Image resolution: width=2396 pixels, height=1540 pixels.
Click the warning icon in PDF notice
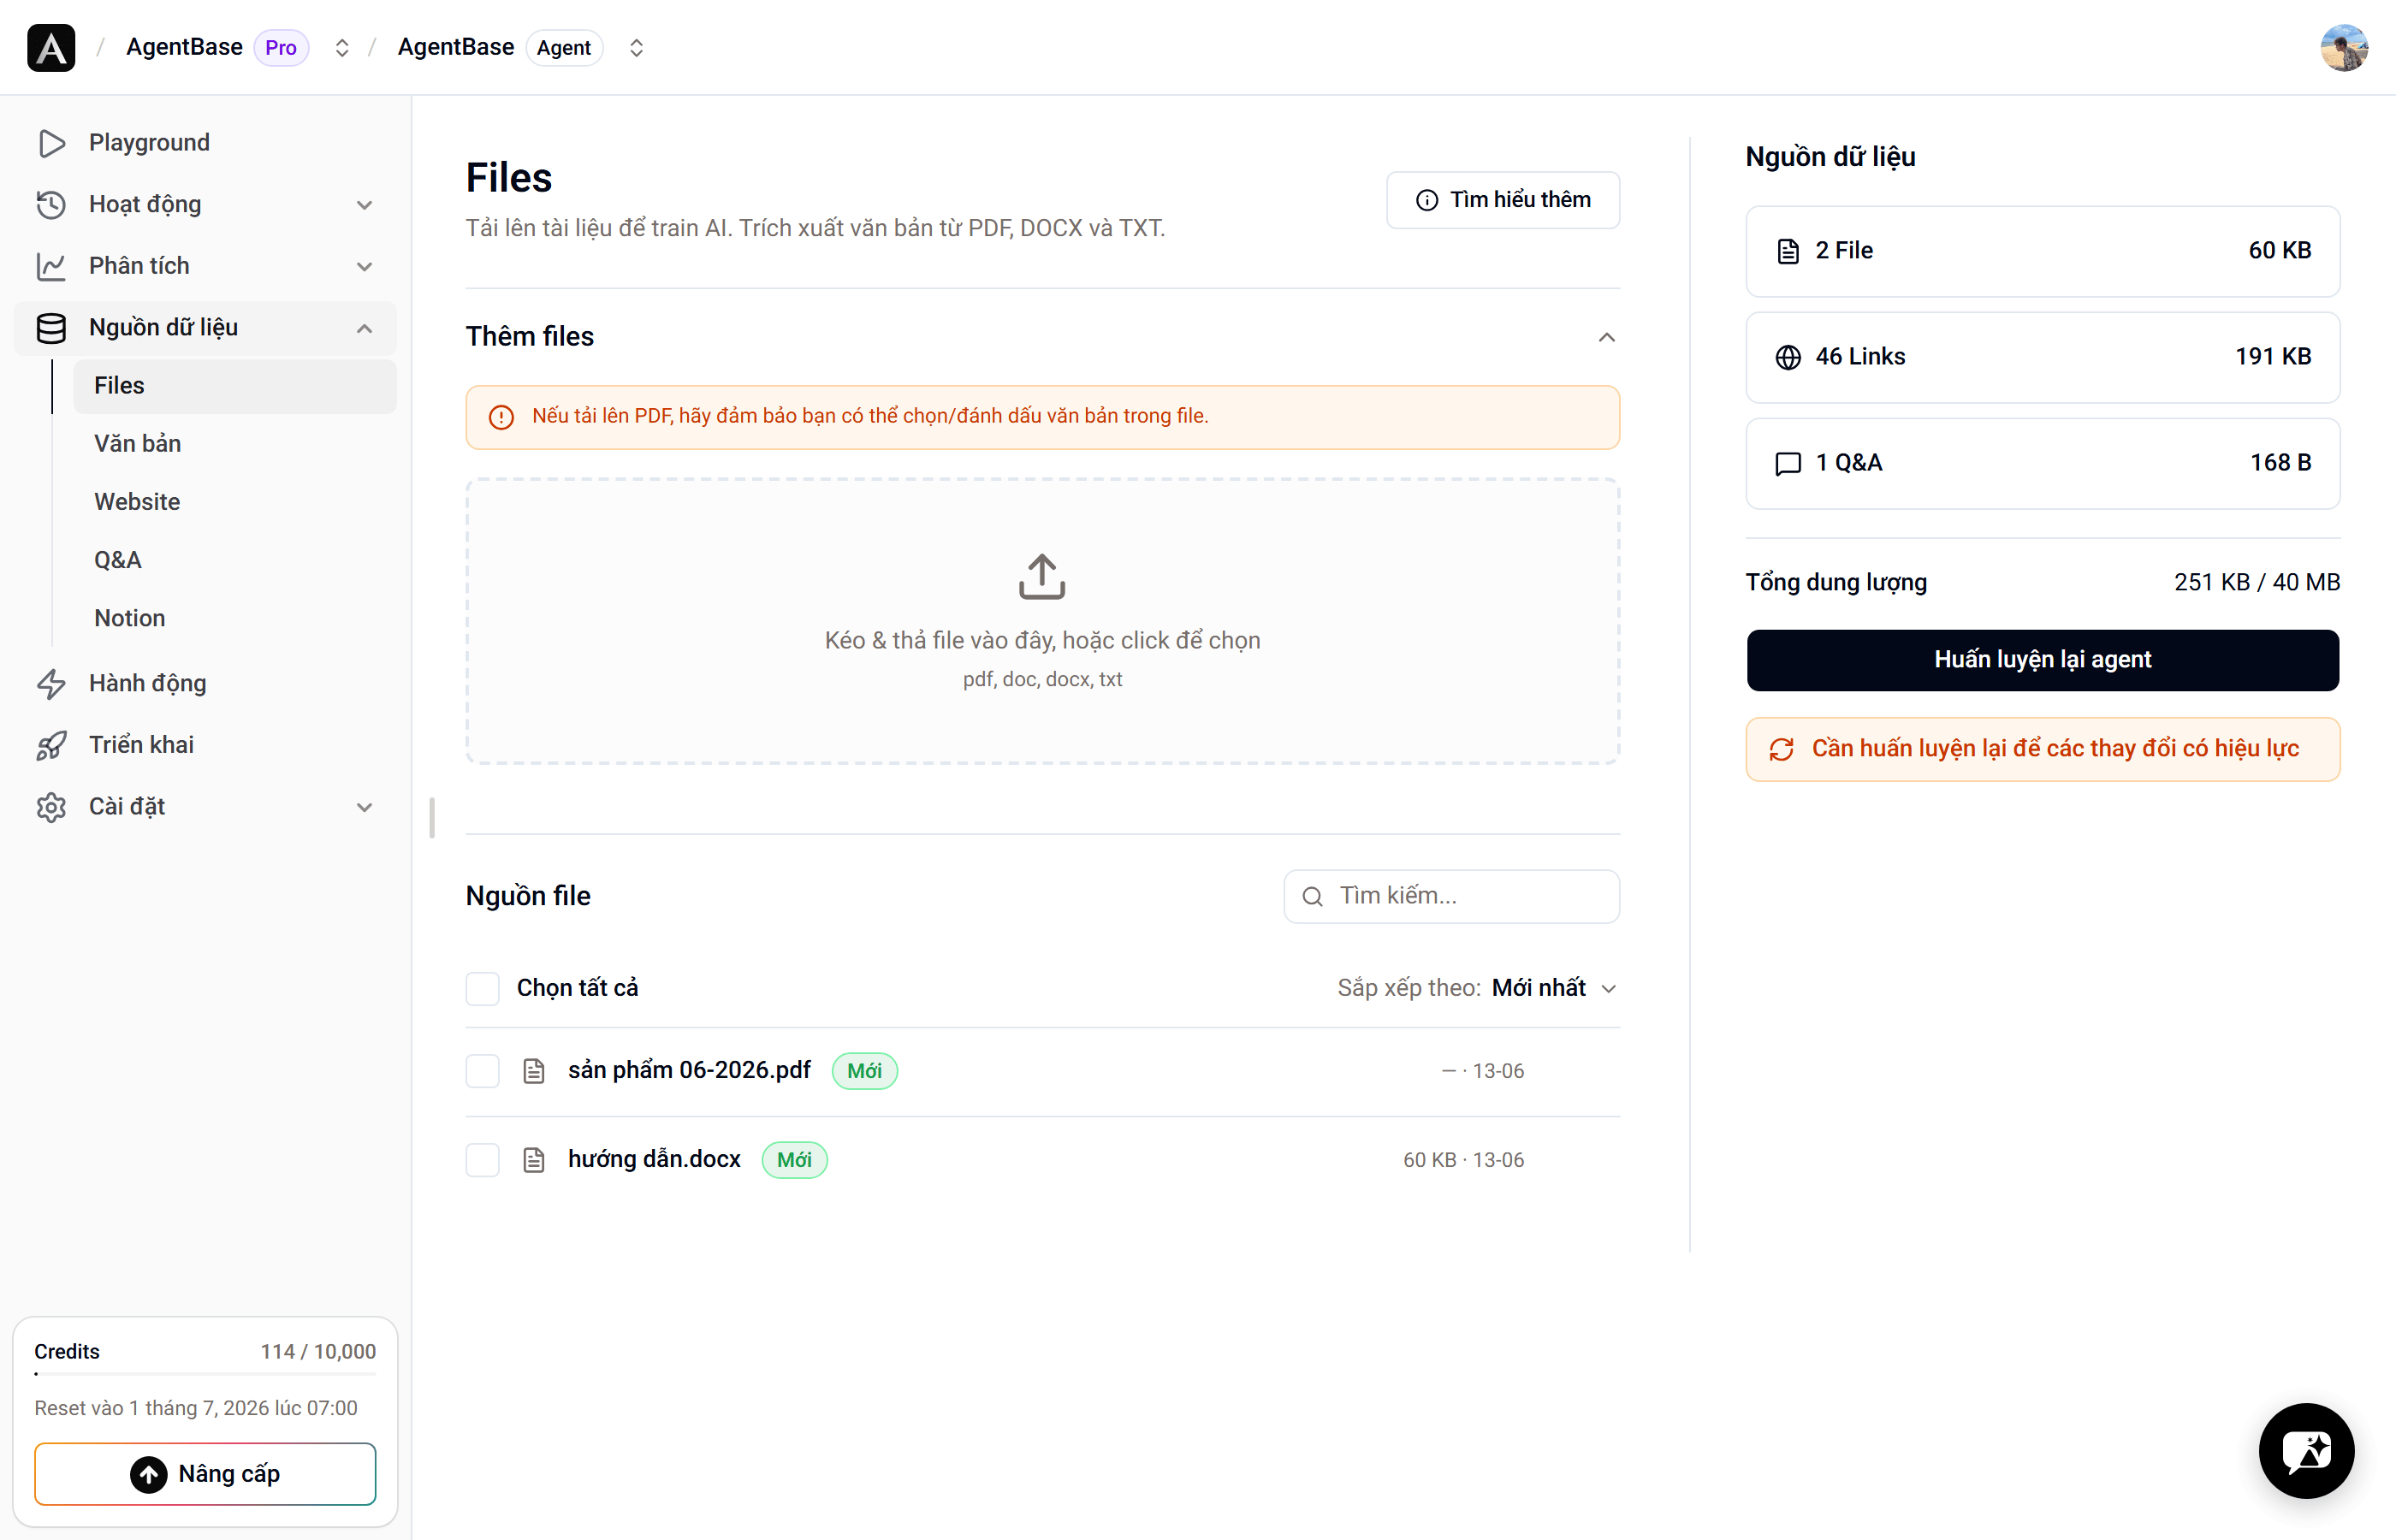click(x=501, y=417)
